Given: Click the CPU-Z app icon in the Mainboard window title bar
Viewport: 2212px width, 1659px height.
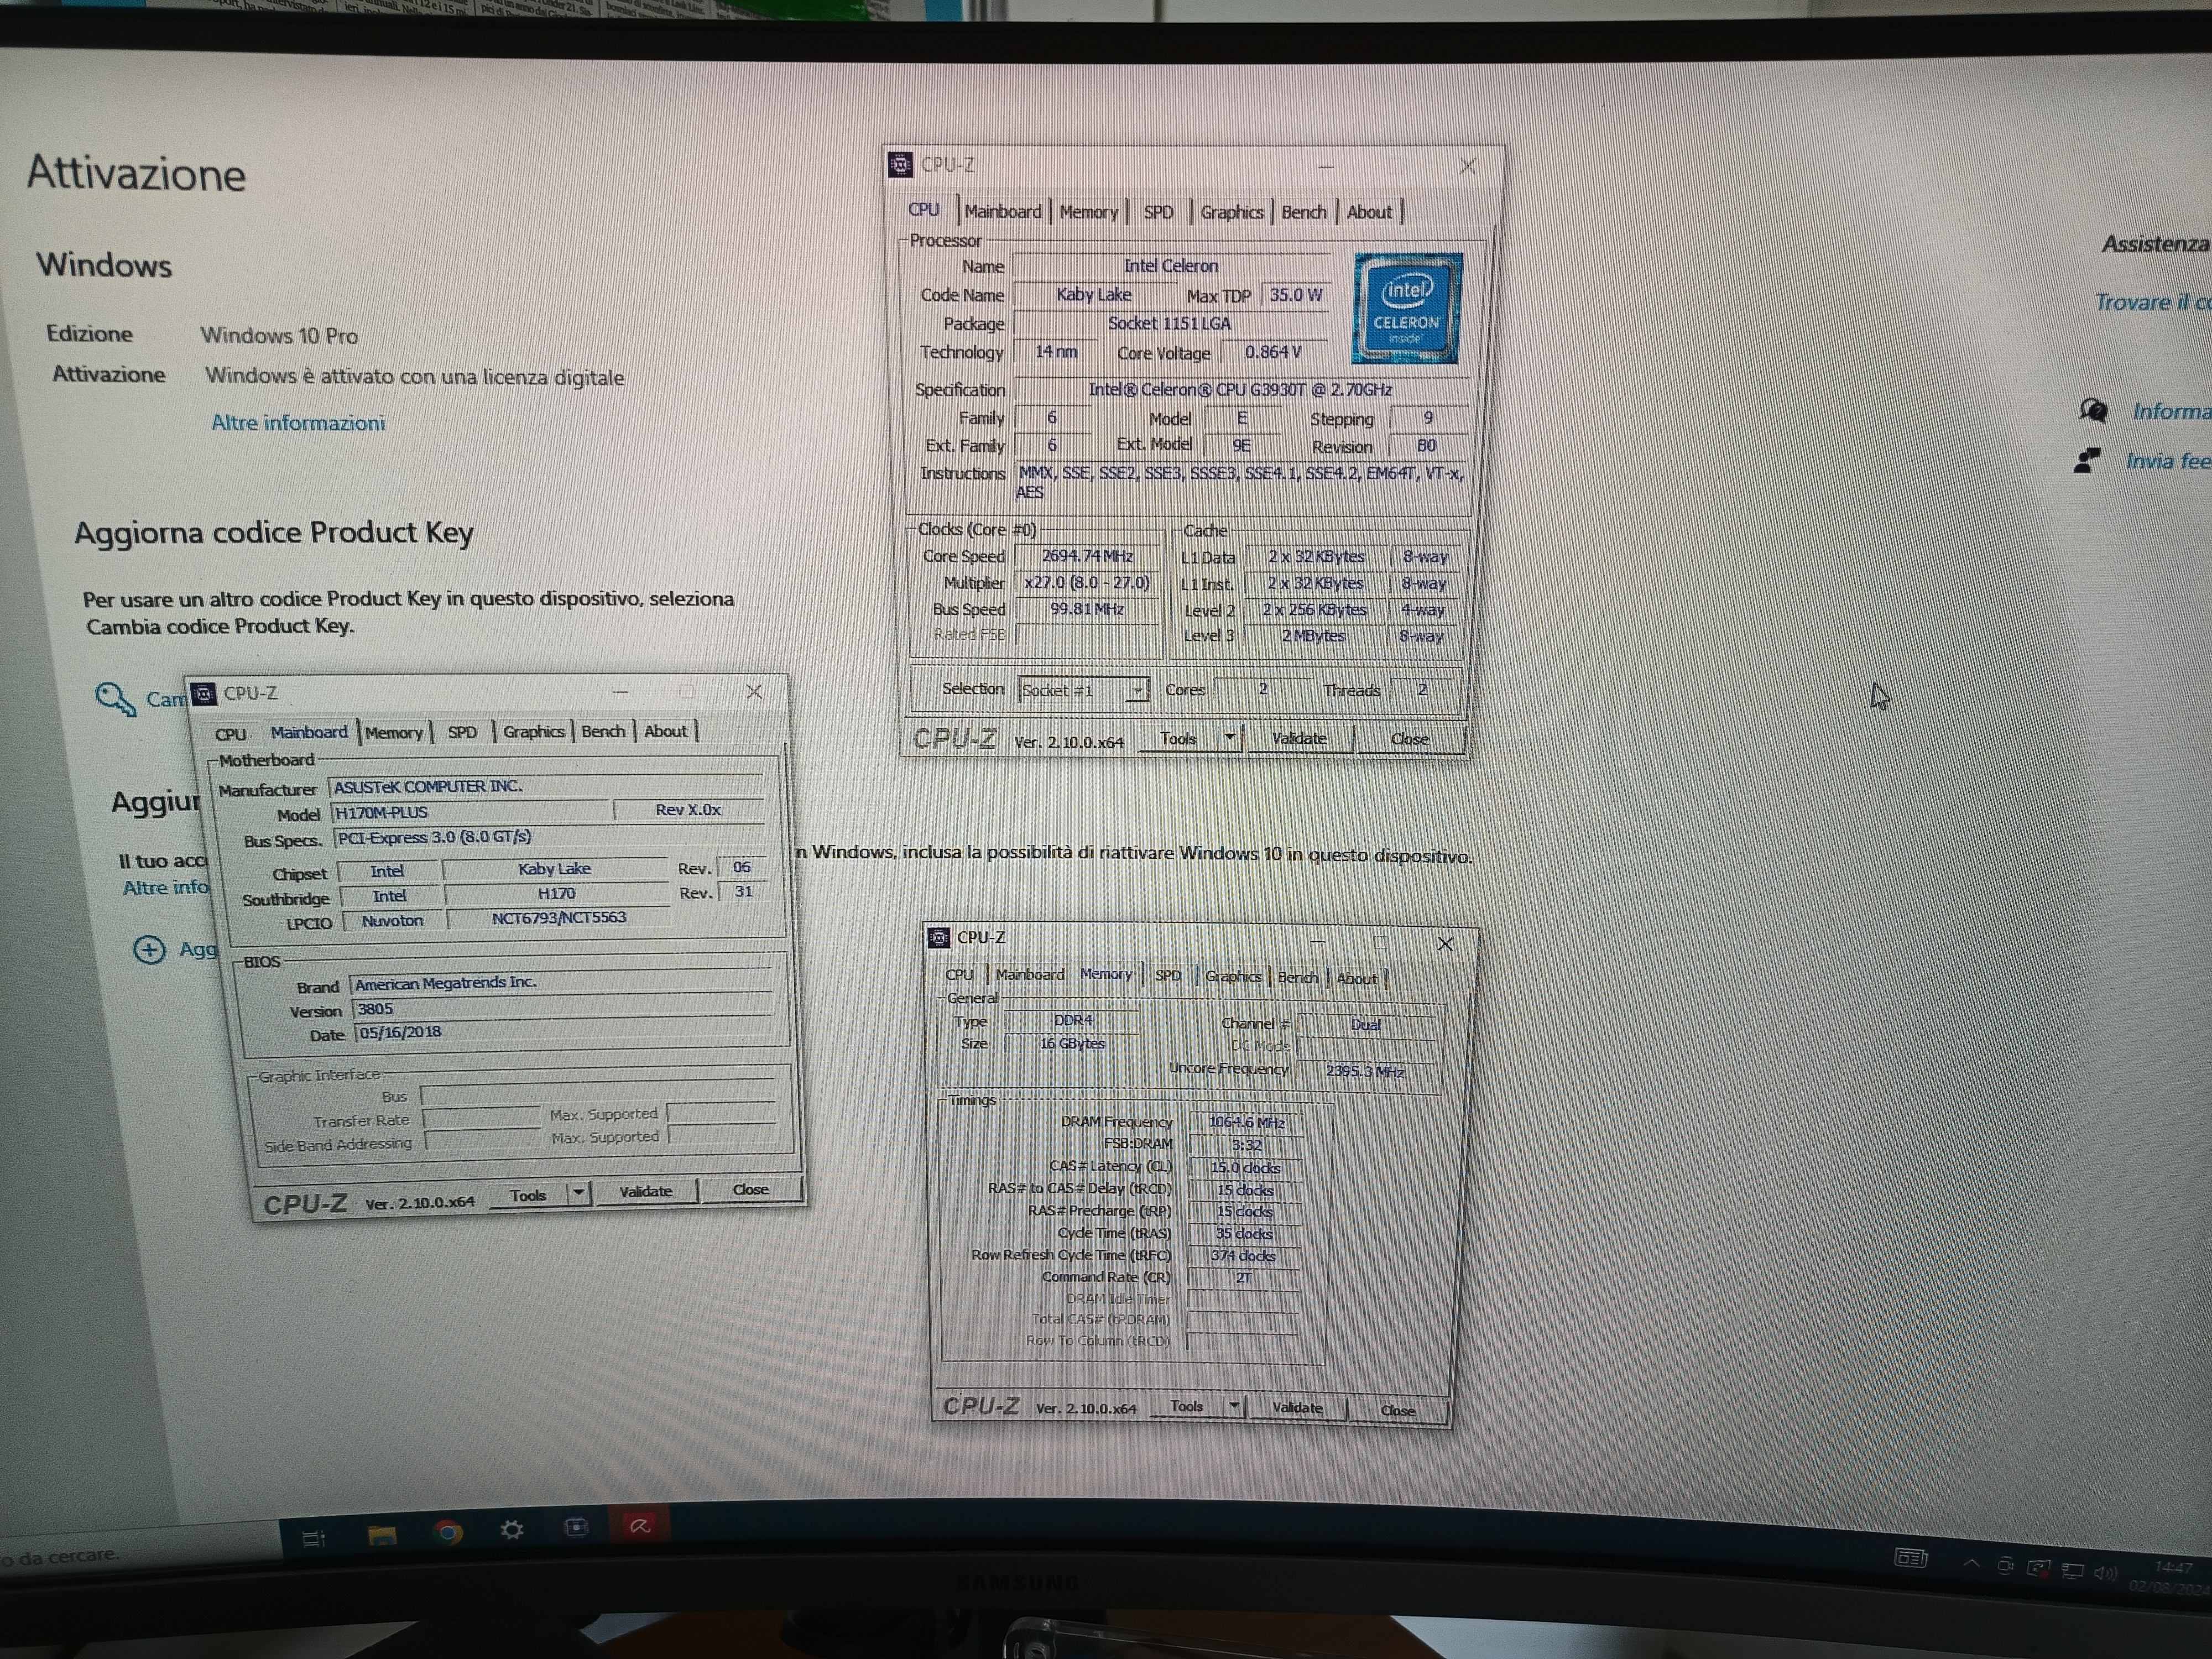Looking at the screenshot, I should tap(204, 693).
